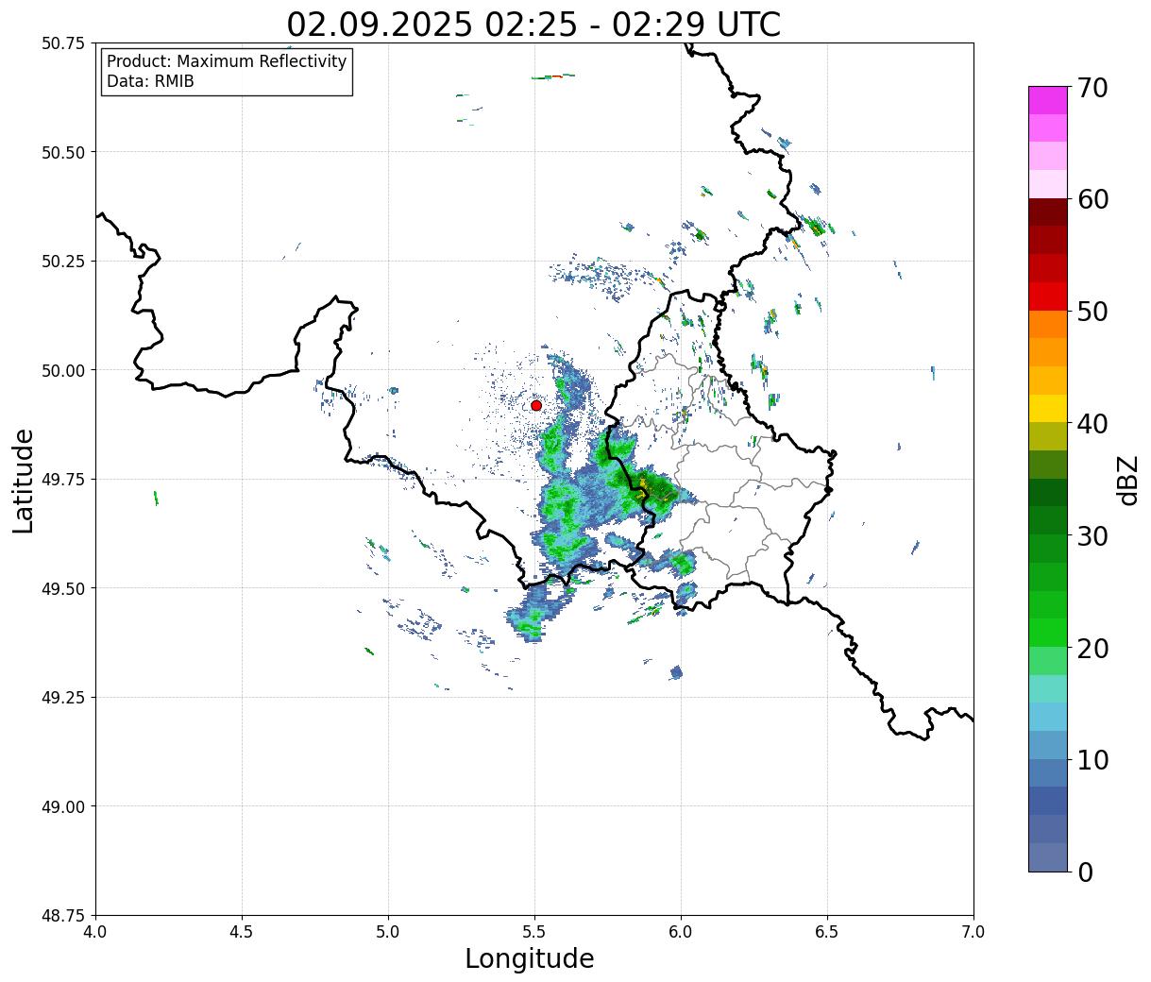
Task: Click the latitude tick label 50.75
Action: 62,43
